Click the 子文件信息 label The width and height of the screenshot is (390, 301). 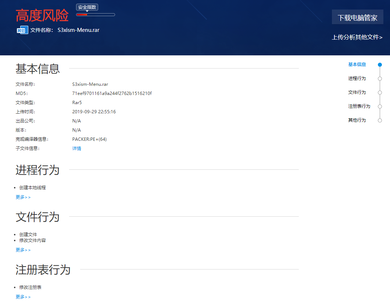[27, 148]
